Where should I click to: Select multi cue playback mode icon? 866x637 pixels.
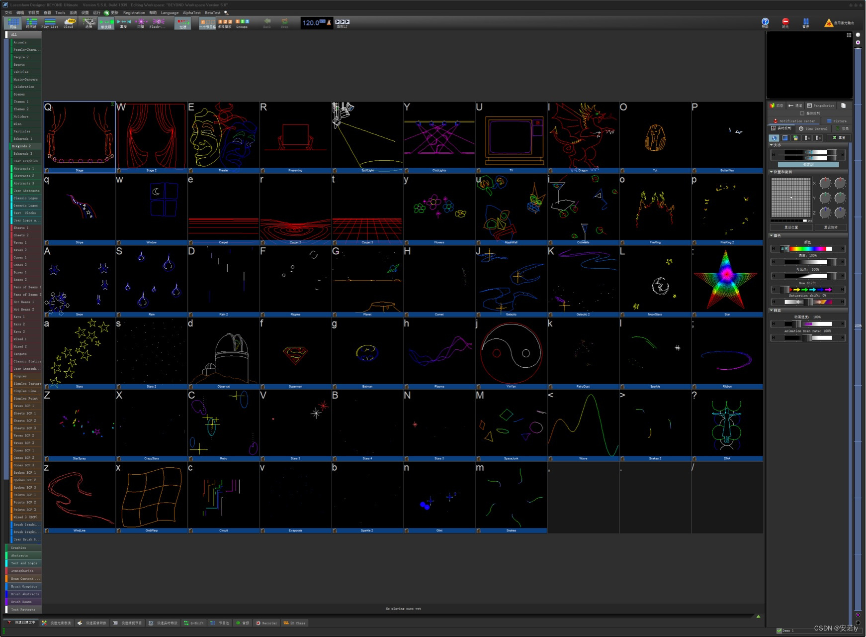[x=225, y=23]
